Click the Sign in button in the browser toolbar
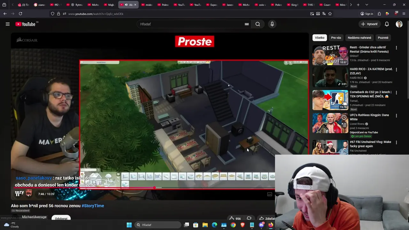Screen dimensions: 409x230 point(367,14)
